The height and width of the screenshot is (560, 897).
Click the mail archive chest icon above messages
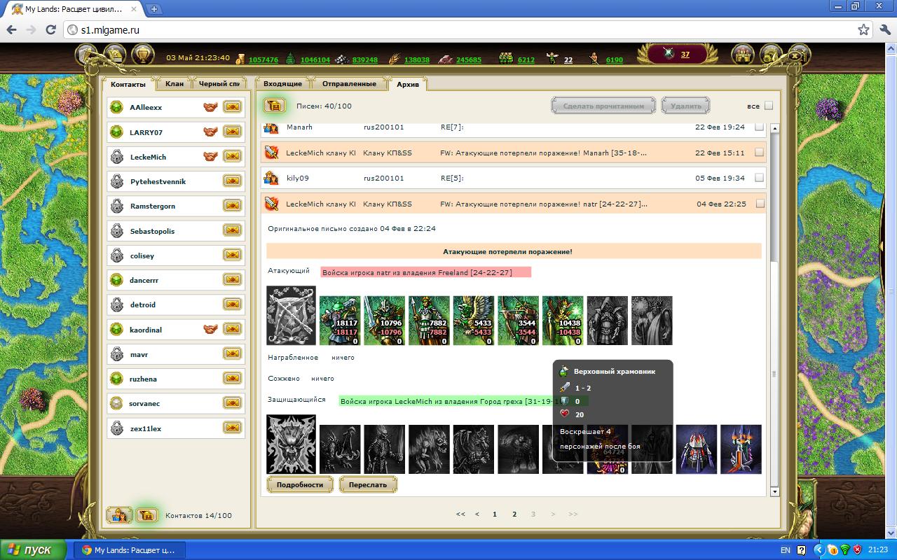pyautogui.click(x=274, y=106)
